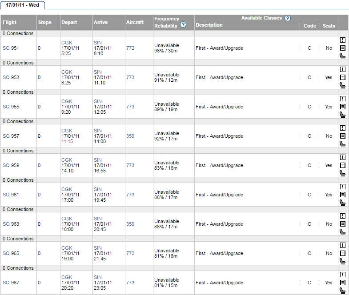Click the details list icon for SQ 961

coord(343,195)
